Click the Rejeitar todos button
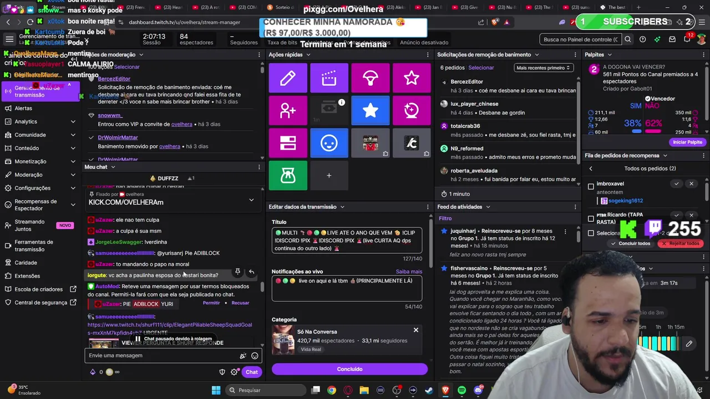 click(x=679, y=243)
